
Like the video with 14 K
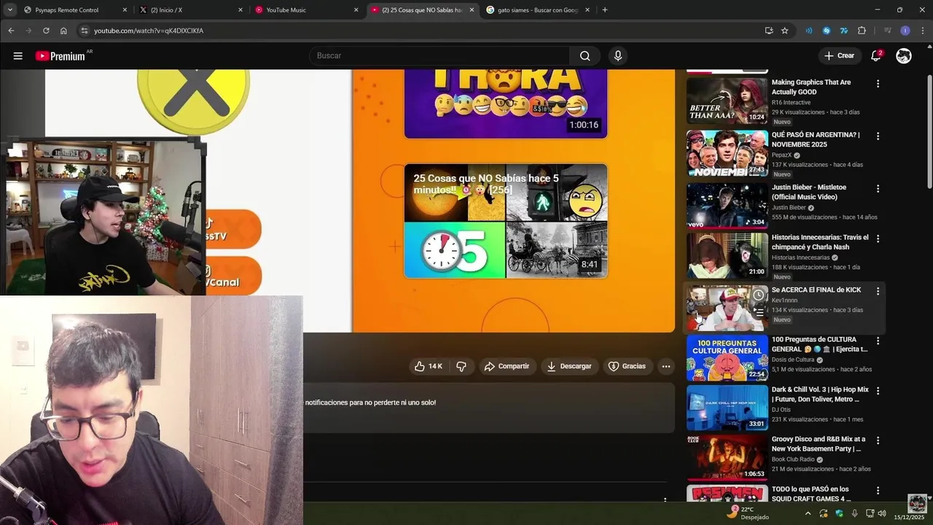[x=428, y=366]
